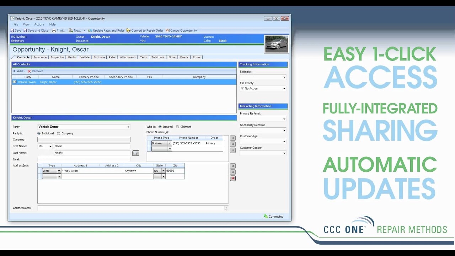
Task: Sort contacts by Primary Phone column
Action: pyautogui.click(x=89, y=77)
